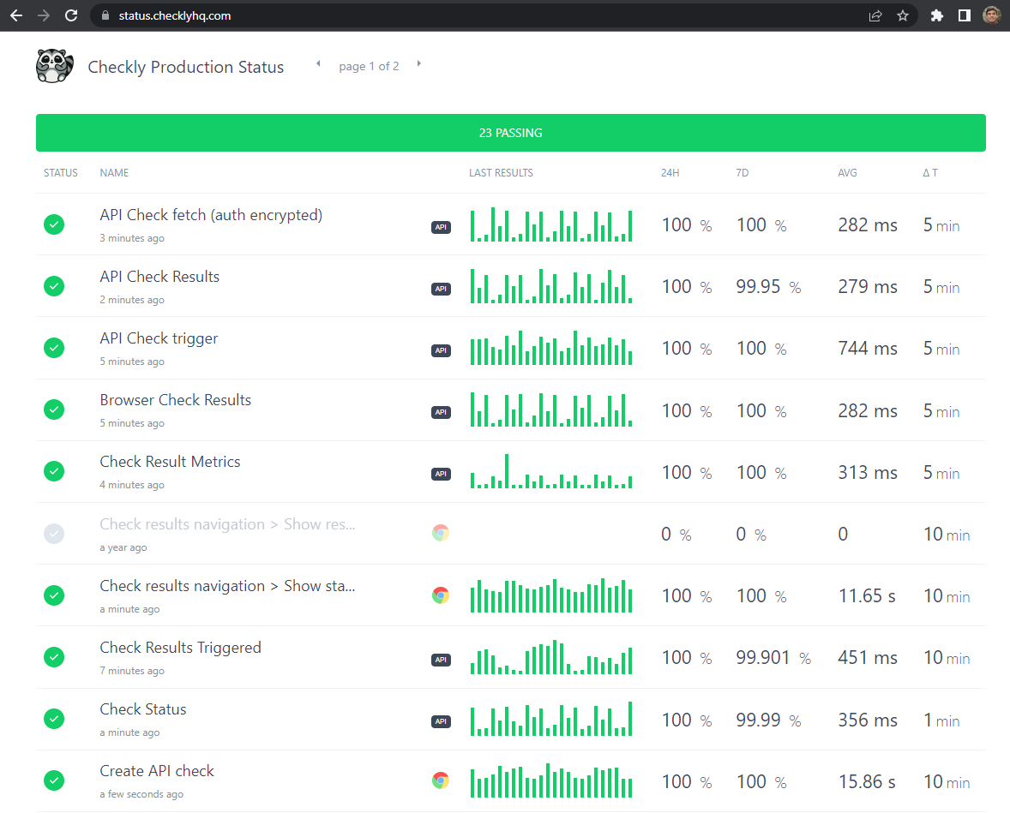Screen dimensions: 1010x813
Task: Click the 23 PASSING status banner
Action: (510, 133)
